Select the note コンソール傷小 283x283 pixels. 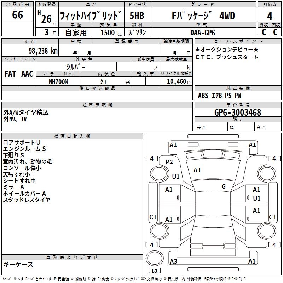pyautogui.click(x=22, y=168)
